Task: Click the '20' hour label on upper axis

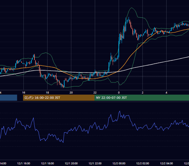Action: (71, 93)
